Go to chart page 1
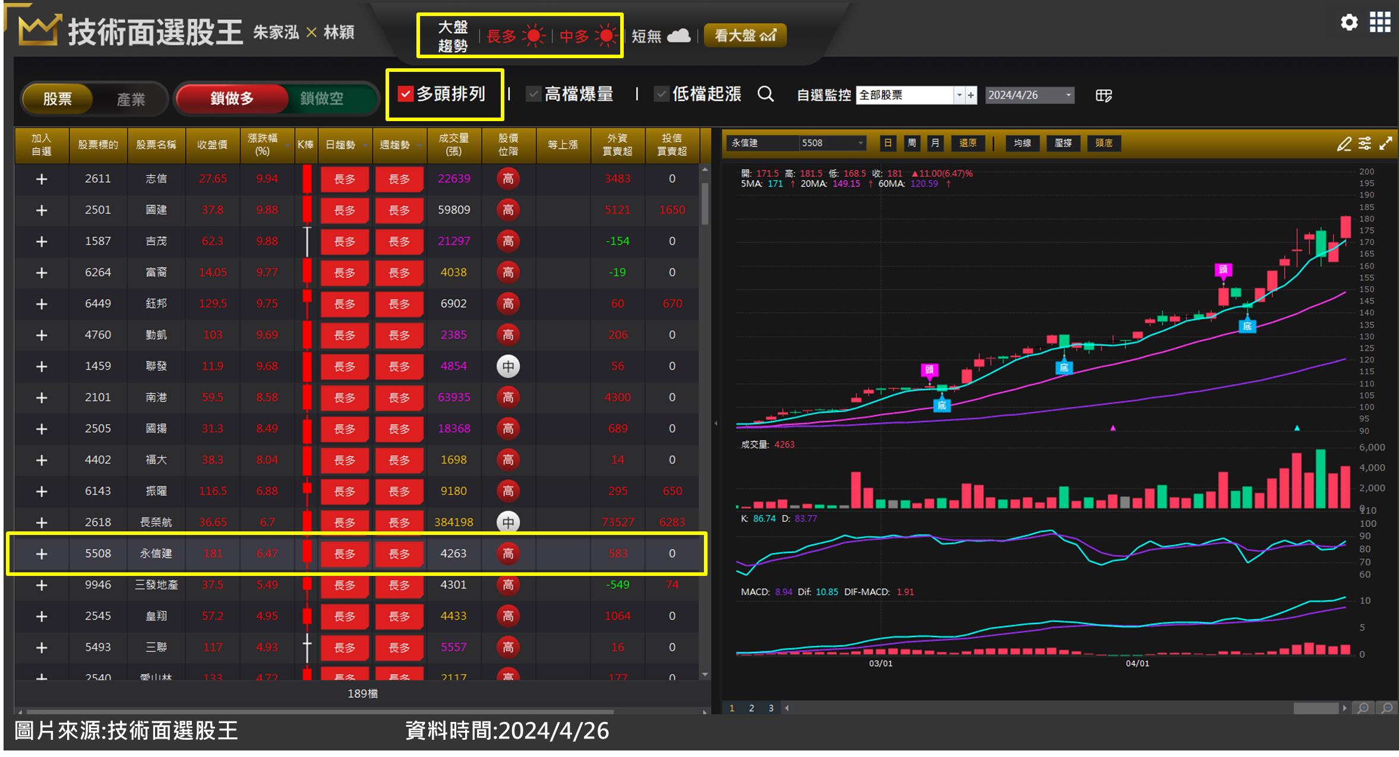Screen dimensions: 1399x757 (732, 708)
